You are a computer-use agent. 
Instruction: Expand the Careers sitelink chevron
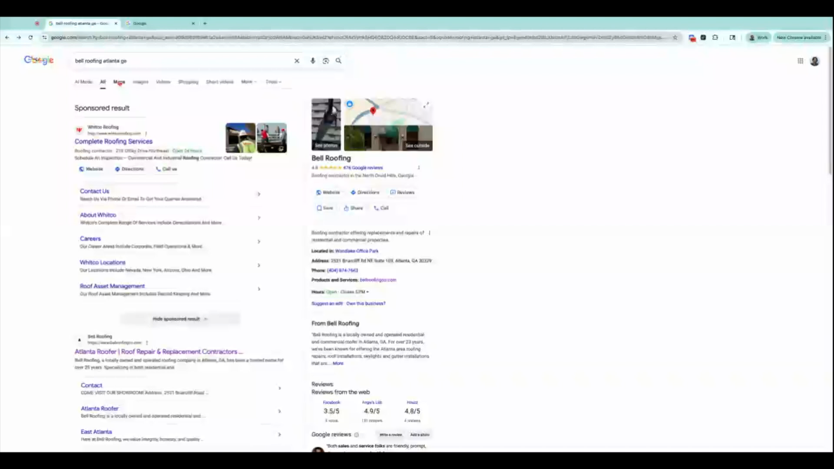tap(259, 241)
